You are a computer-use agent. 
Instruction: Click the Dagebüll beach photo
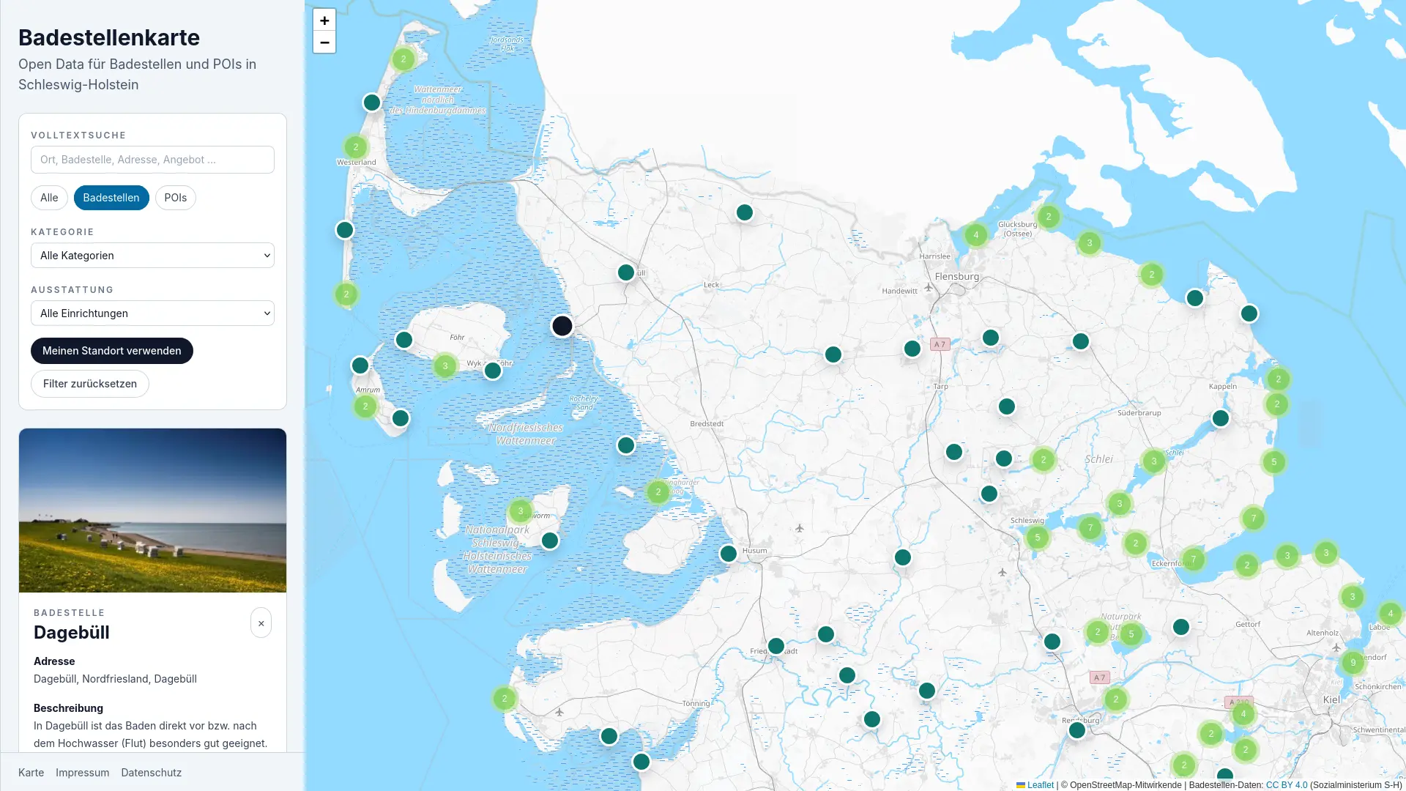tap(152, 510)
